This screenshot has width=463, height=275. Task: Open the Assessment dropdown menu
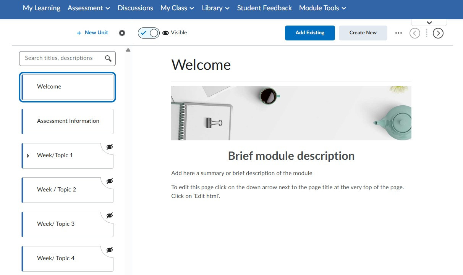click(89, 8)
